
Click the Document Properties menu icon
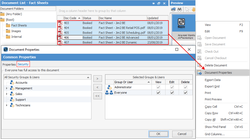(199, 73)
